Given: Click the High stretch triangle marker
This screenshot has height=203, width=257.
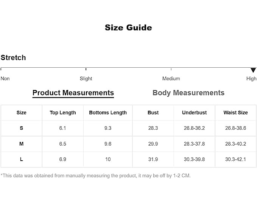Looking at the screenshot, I should click(253, 70).
